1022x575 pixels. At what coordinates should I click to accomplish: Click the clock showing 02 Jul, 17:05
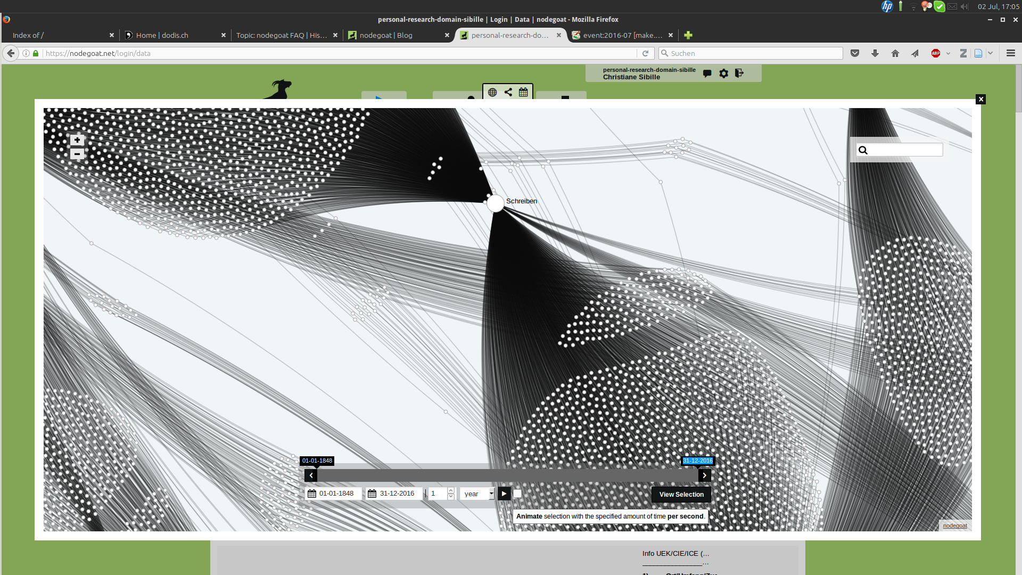click(999, 6)
